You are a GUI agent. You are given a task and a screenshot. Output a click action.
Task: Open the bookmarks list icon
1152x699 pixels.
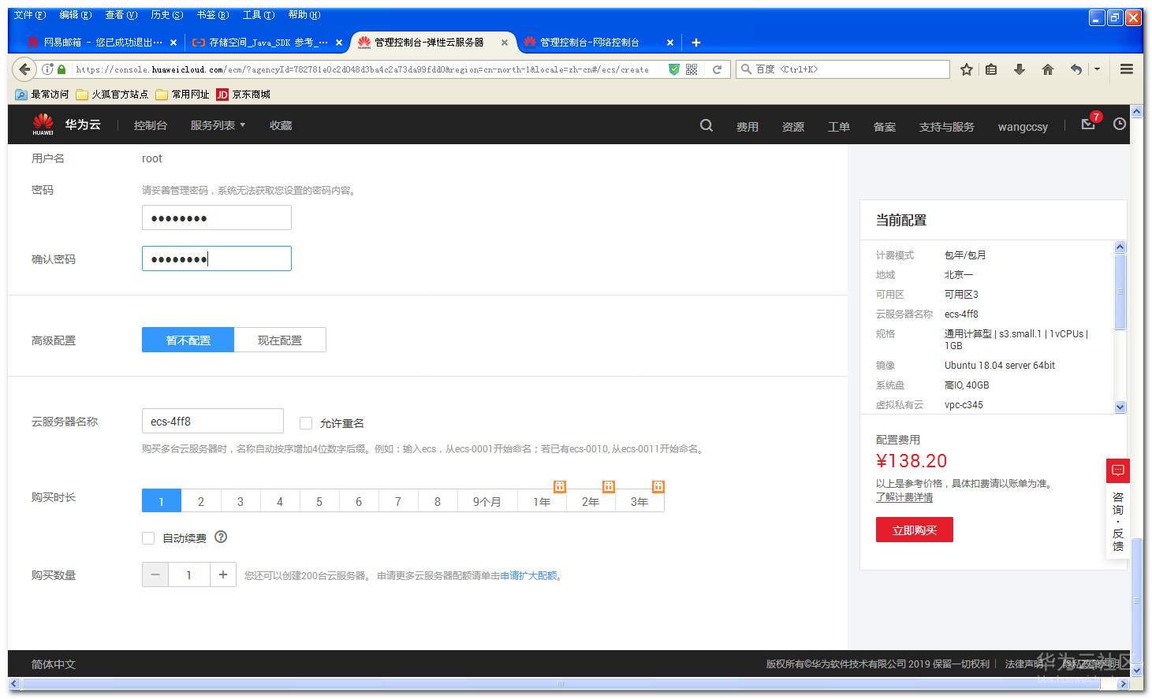[991, 69]
